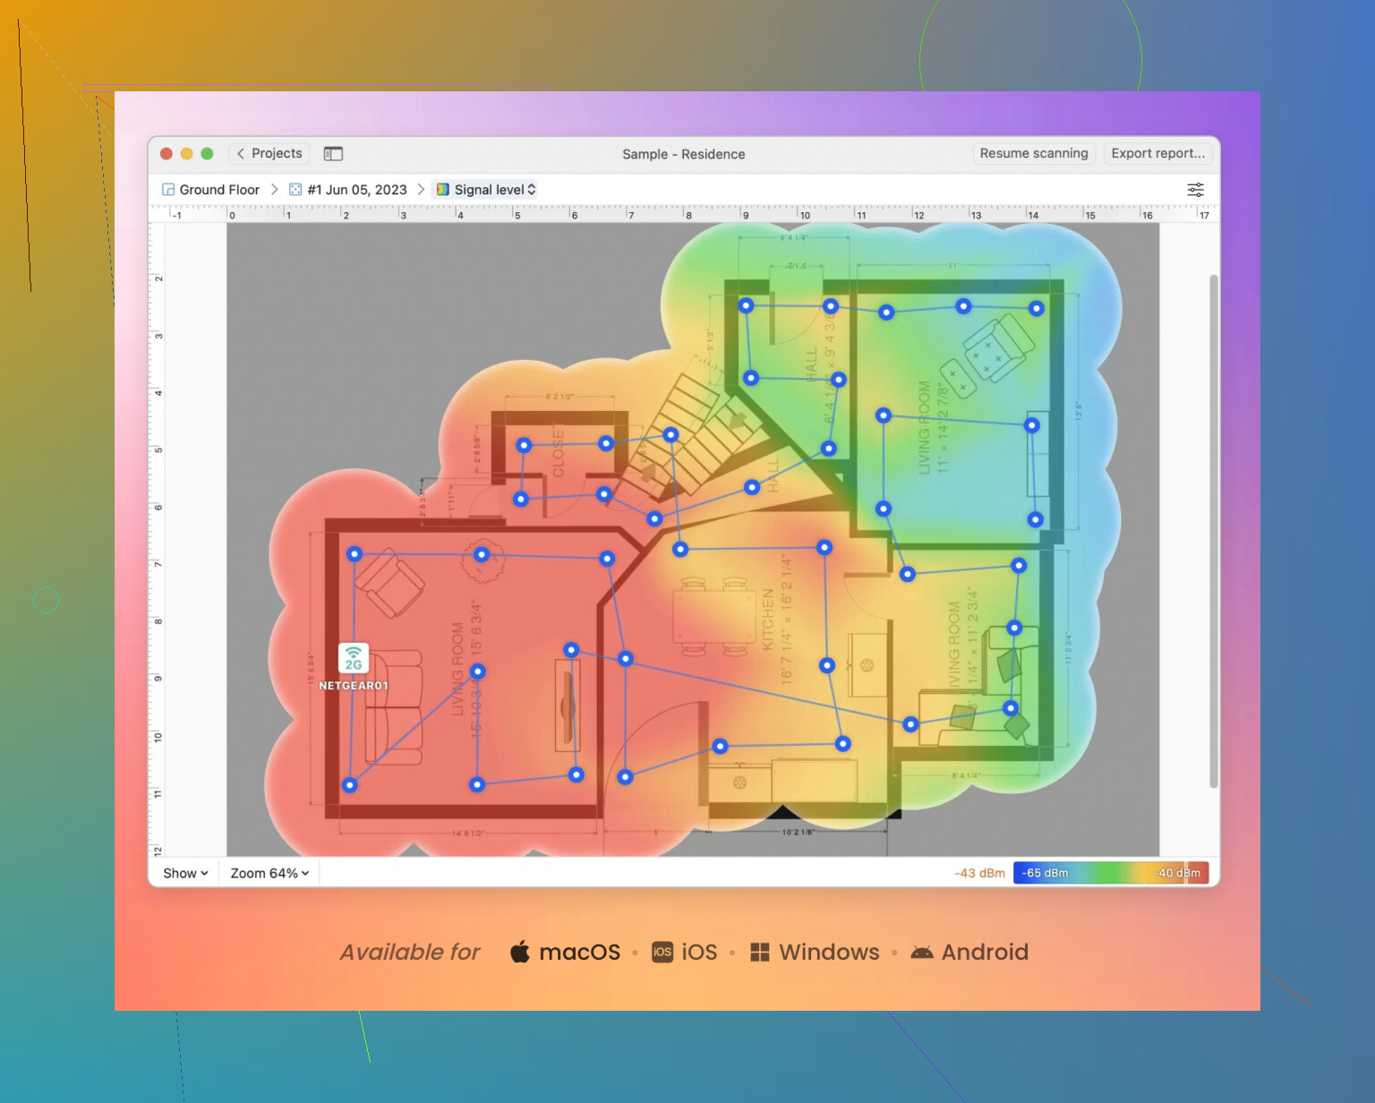1375x1103 pixels.
Task: Toggle the sidebar panel icon
Action: point(333,154)
